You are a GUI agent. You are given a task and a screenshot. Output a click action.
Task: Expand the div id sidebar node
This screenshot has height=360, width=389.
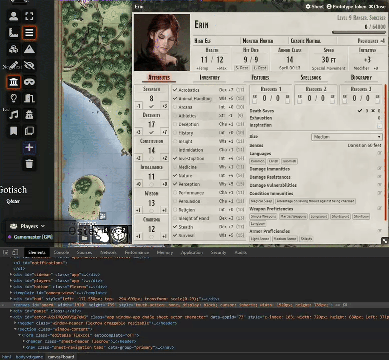coord(11,274)
